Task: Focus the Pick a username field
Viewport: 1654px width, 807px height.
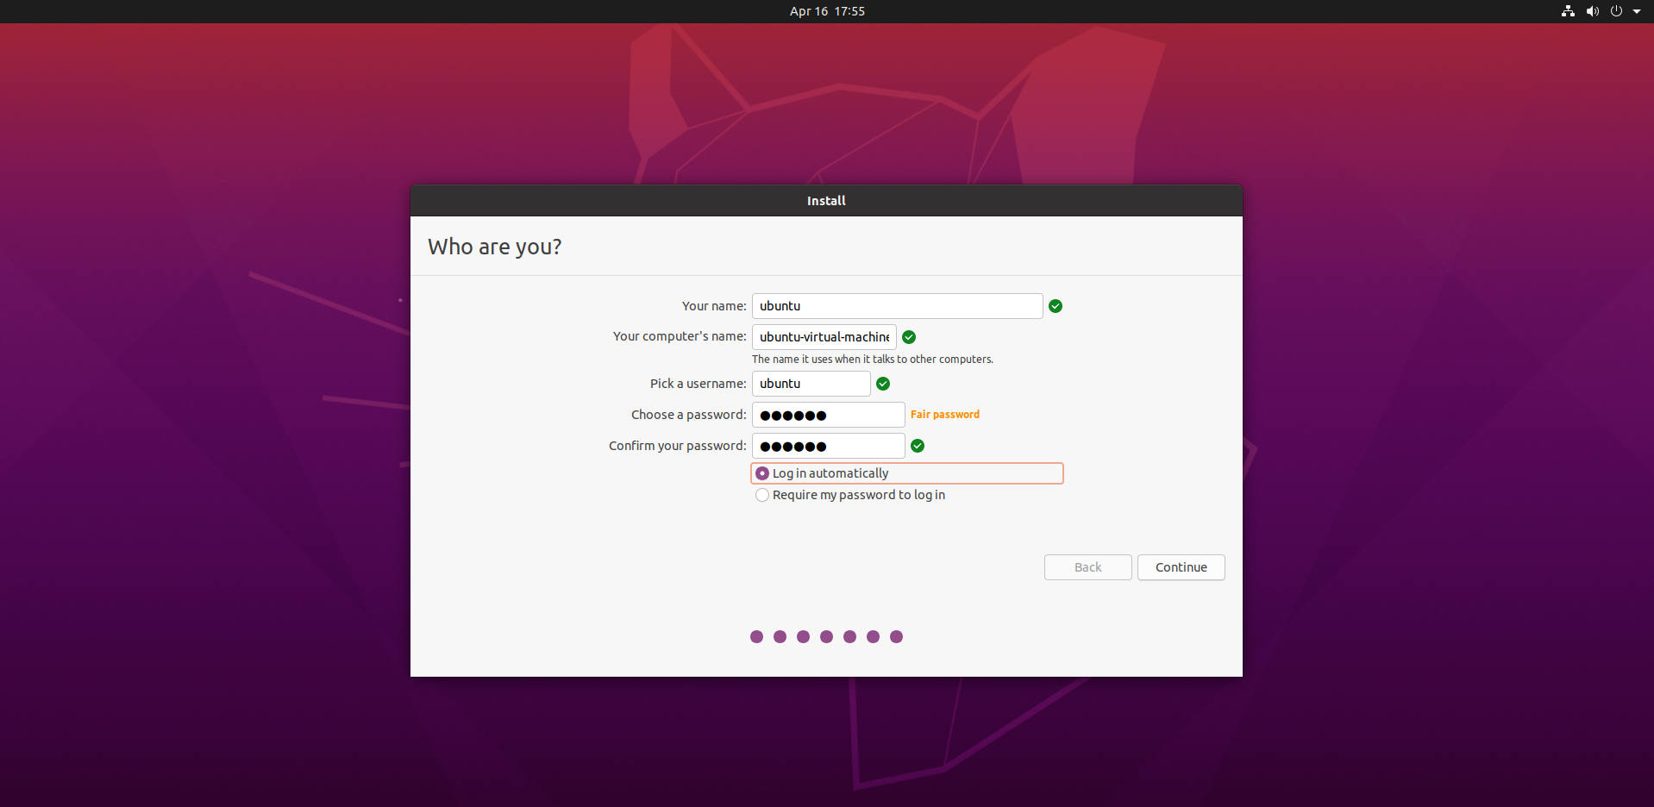Action: 811,384
